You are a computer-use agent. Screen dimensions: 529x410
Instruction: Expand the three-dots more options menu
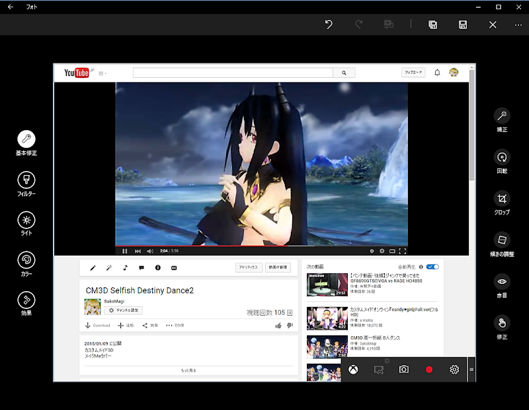[518, 24]
